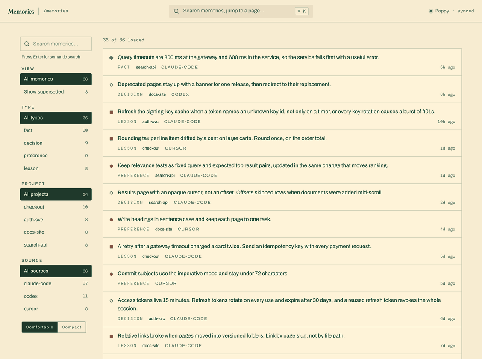Click the square icon on idempotency key lesson

[111, 247]
